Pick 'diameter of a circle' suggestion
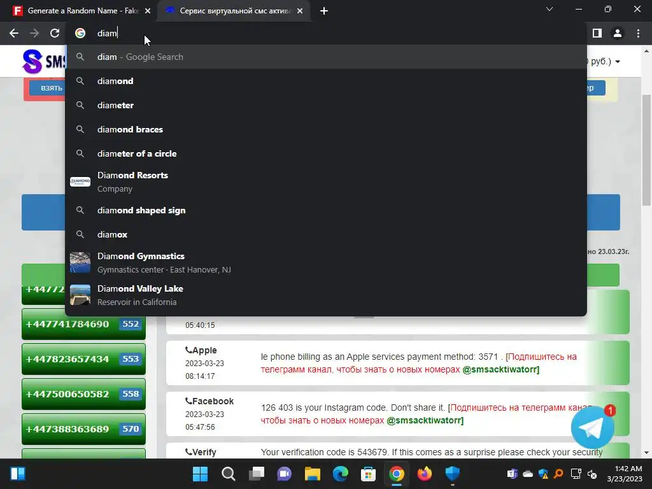The height and width of the screenshot is (489, 652). point(326,153)
